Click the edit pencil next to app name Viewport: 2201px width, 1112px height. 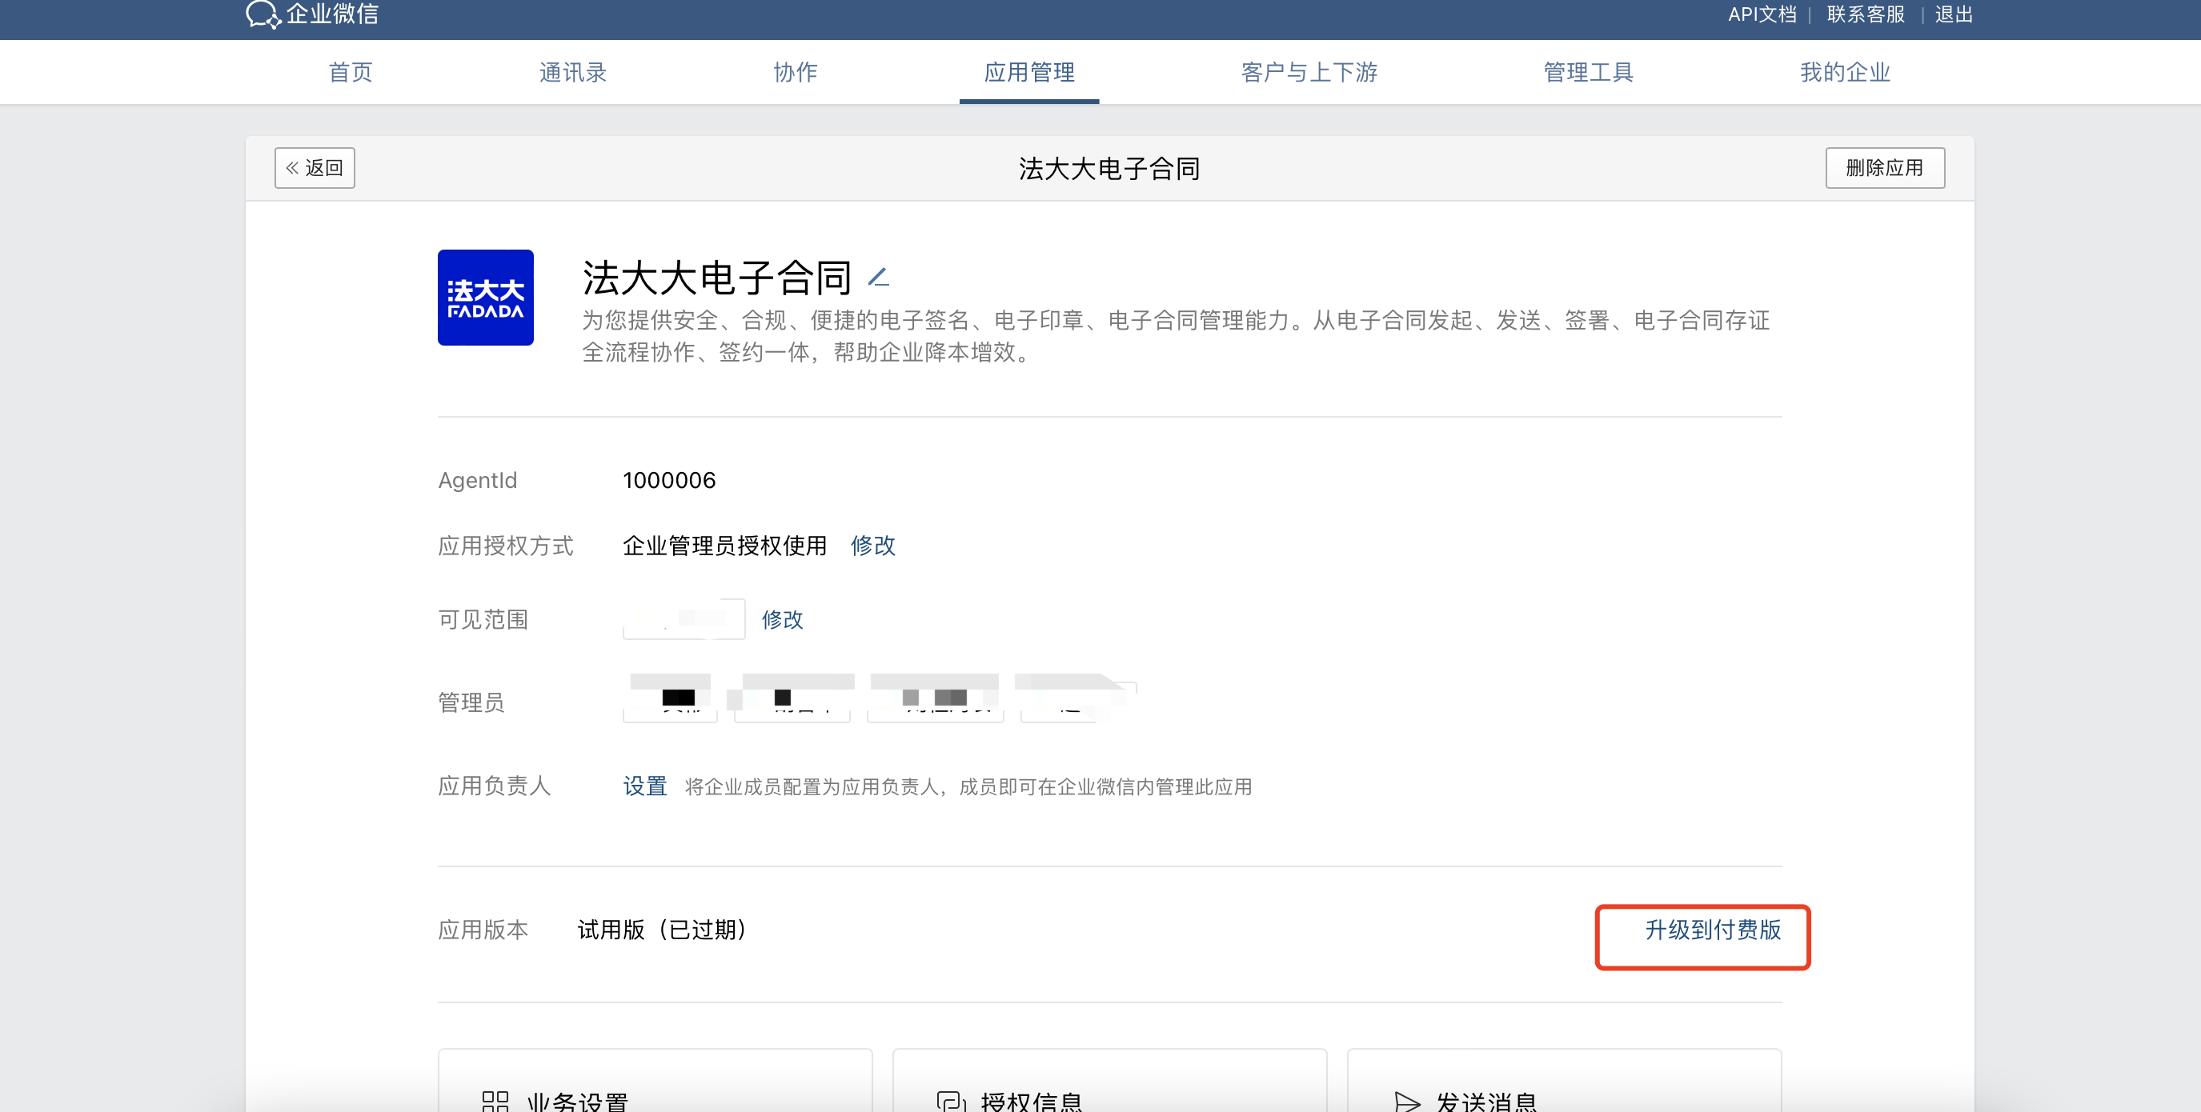[x=878, y=278]
